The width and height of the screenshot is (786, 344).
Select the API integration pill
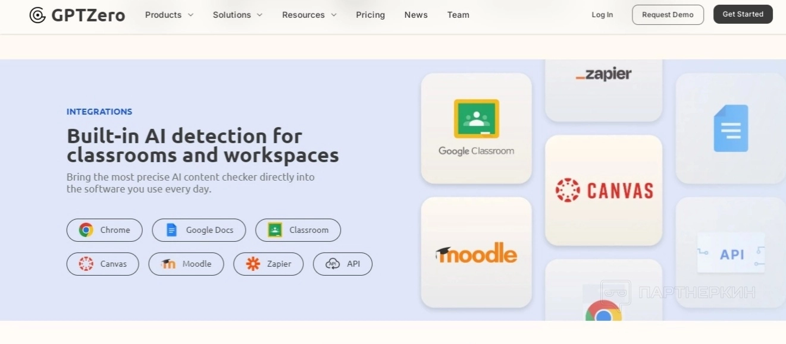(x=343, y=264)
